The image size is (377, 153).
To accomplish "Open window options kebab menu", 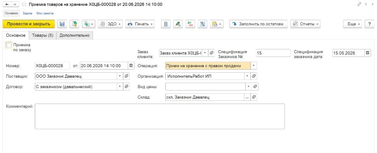I will click(366, 4).
